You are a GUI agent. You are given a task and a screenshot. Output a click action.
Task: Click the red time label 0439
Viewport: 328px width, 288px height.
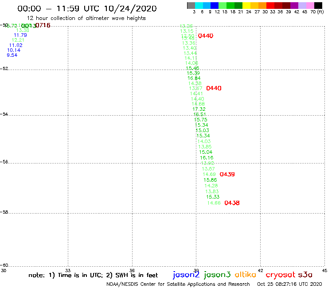[227, 174]
